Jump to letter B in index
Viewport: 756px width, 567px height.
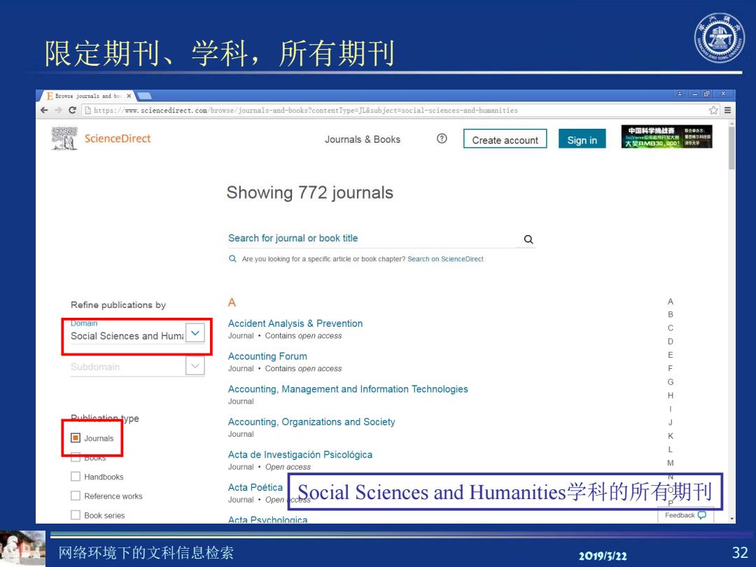coord(670,314)
